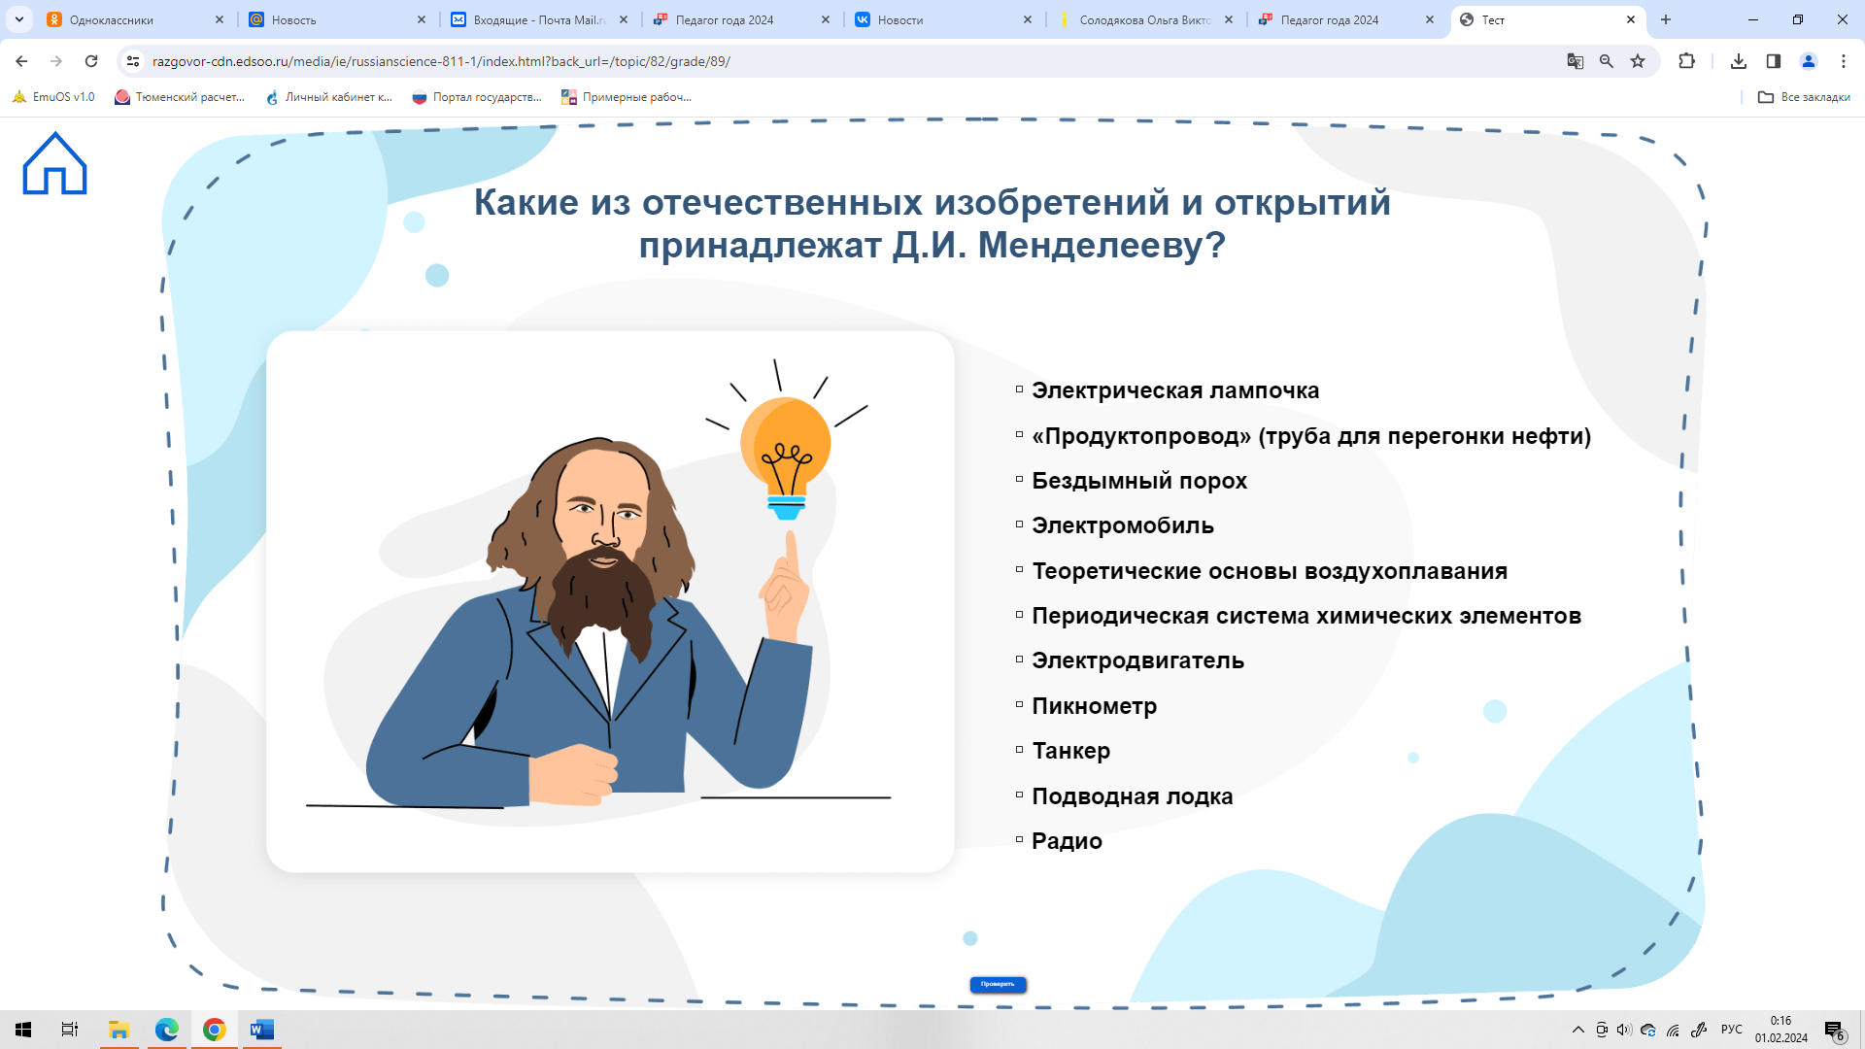This screenshot has width=1865, height=1049.
Task: Check 'Теоретические основы воздухоплавания' option
Action: (x=1019, y=570)
